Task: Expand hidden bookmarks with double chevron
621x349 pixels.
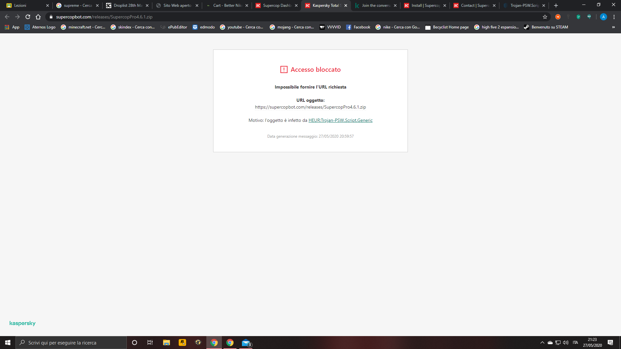Action: [x=613, y=27]
